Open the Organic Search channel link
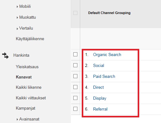Screen dimensions: 161x123 (x=107, y=55)
